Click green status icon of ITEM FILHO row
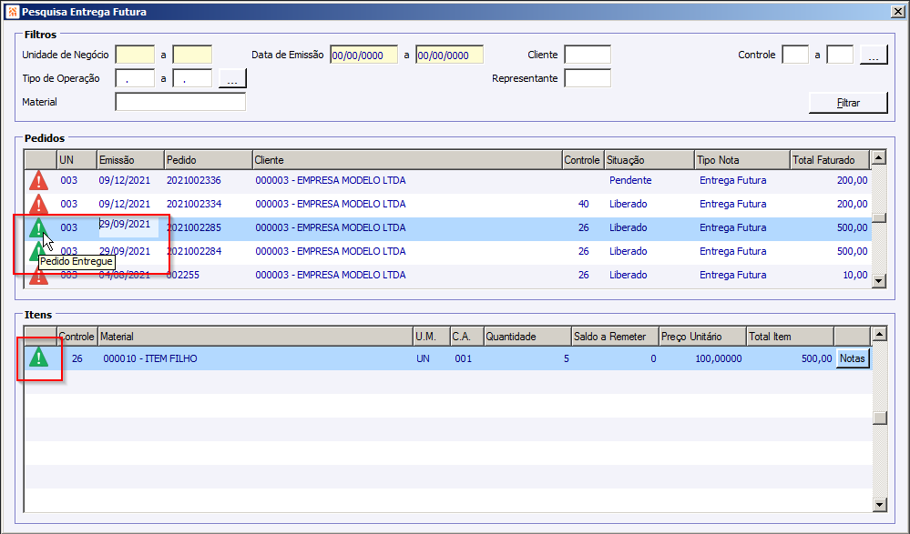Image resolution: width=910 pixels, height=534 pixels. pos(39,358)
